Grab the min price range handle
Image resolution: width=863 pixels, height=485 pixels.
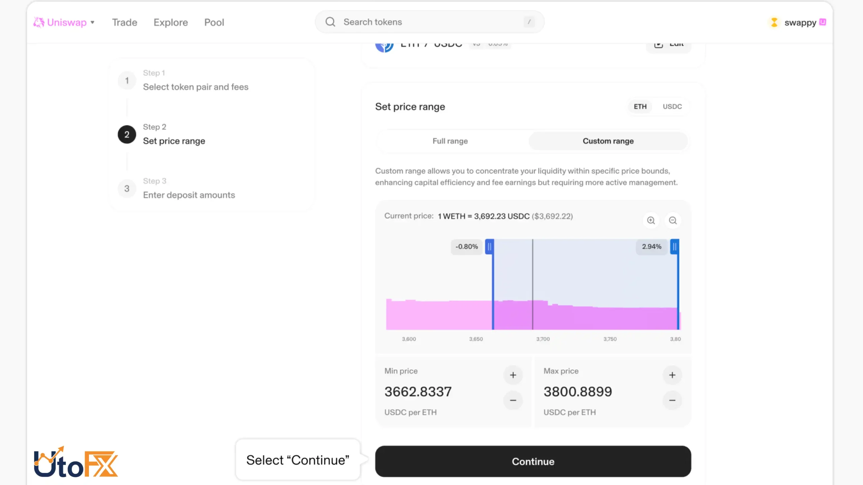tap(489, 247)
